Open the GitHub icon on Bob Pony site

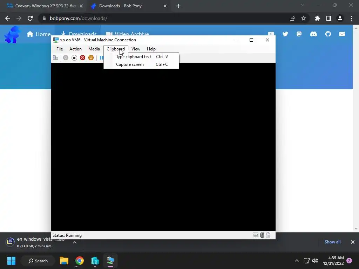click(x=328, y=34)
